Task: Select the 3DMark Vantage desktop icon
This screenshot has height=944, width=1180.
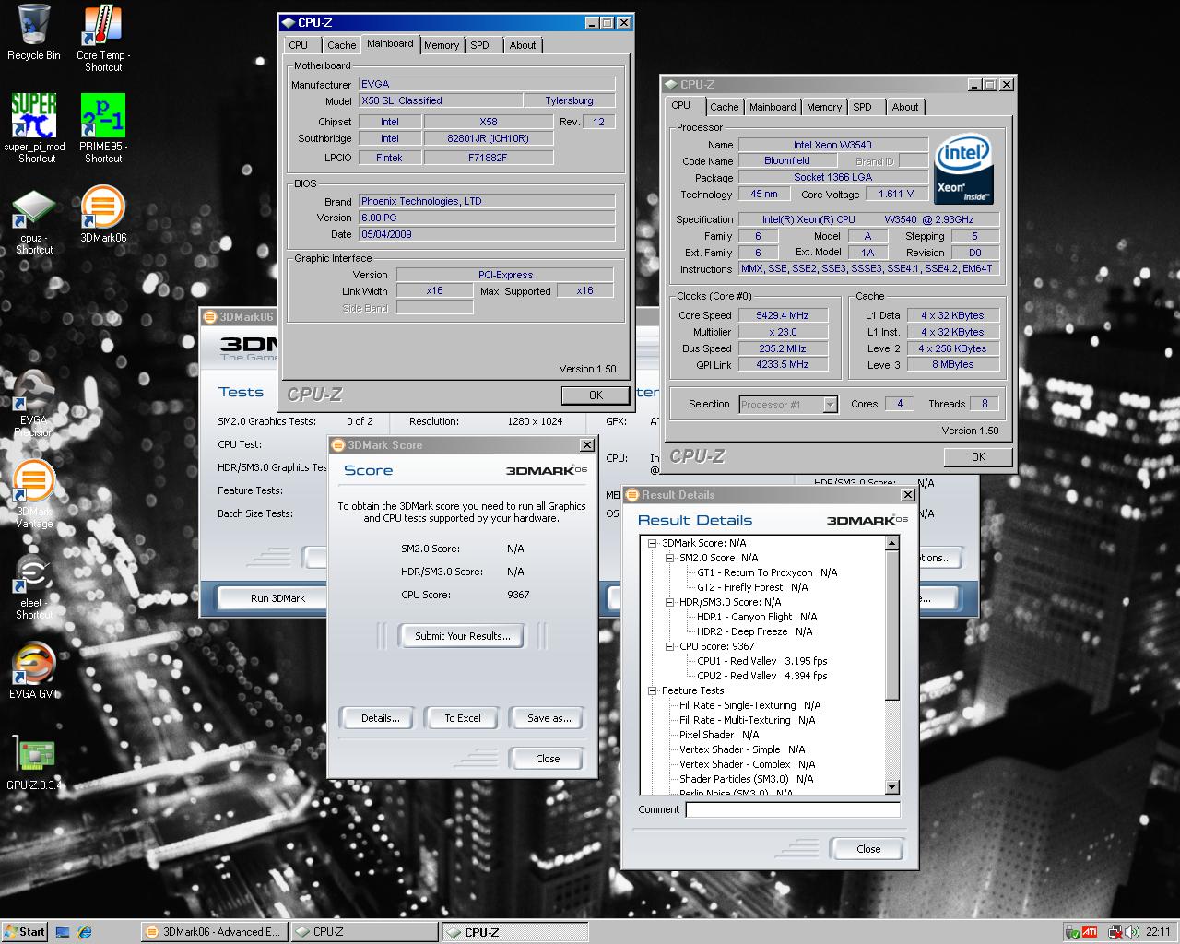Action: [x=34, y=494]
